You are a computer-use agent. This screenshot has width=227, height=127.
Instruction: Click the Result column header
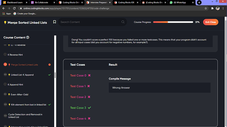click(113, 65)
